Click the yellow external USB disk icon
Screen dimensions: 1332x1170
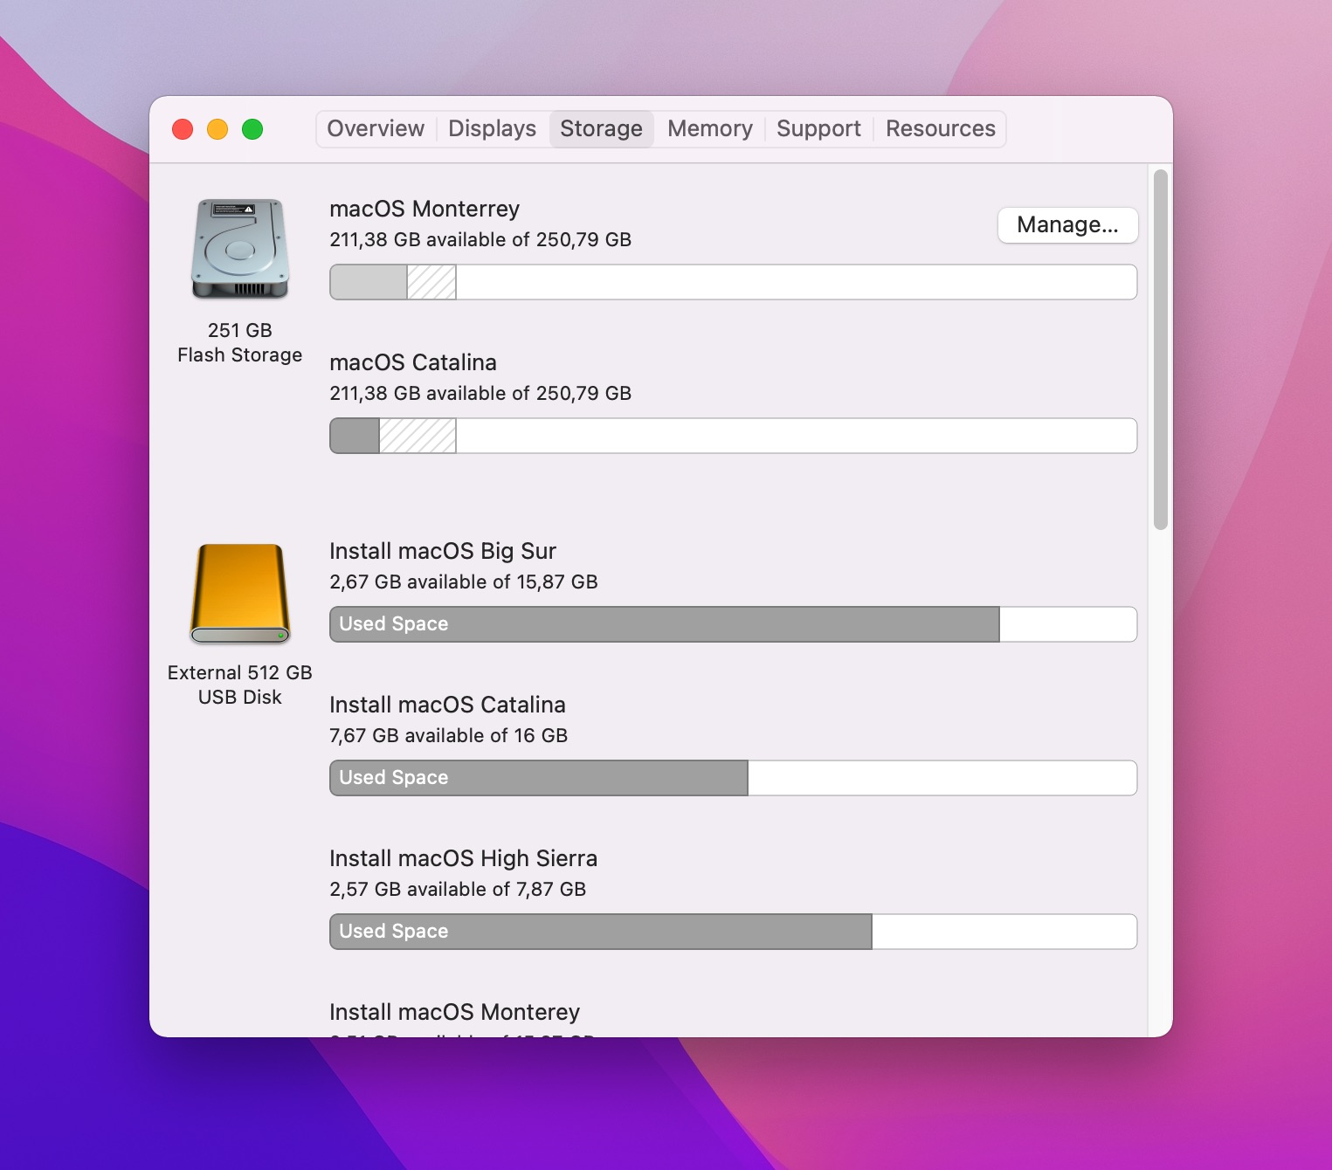click(x=240, y=594)
